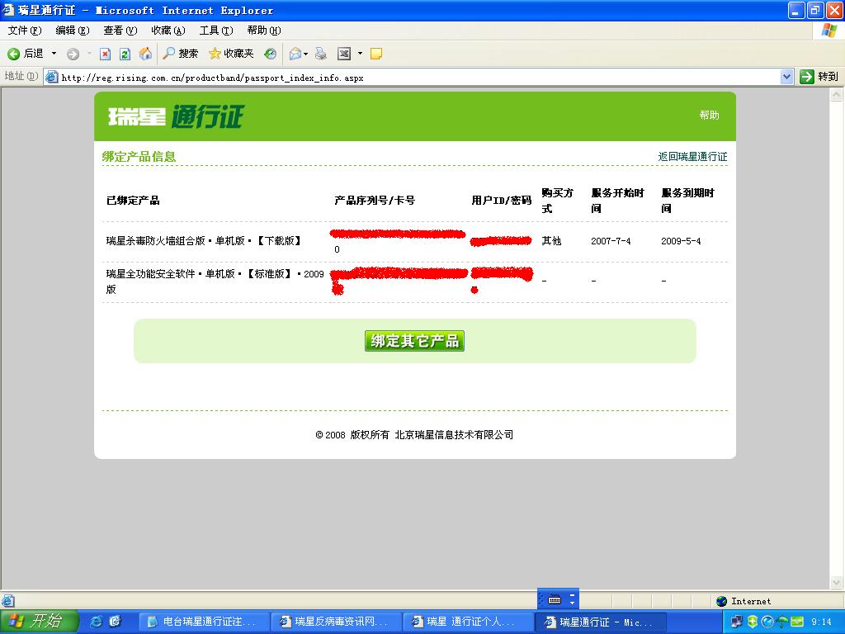Click the second quick launch browser icon

(x=115, y=622)
